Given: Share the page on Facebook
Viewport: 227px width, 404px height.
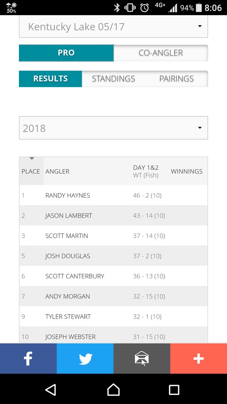Looking at the screenshot, I should 28,359.
